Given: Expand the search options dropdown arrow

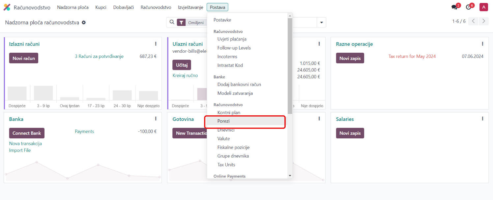Looking at the screenshot, I should click(x=321, y=22).
